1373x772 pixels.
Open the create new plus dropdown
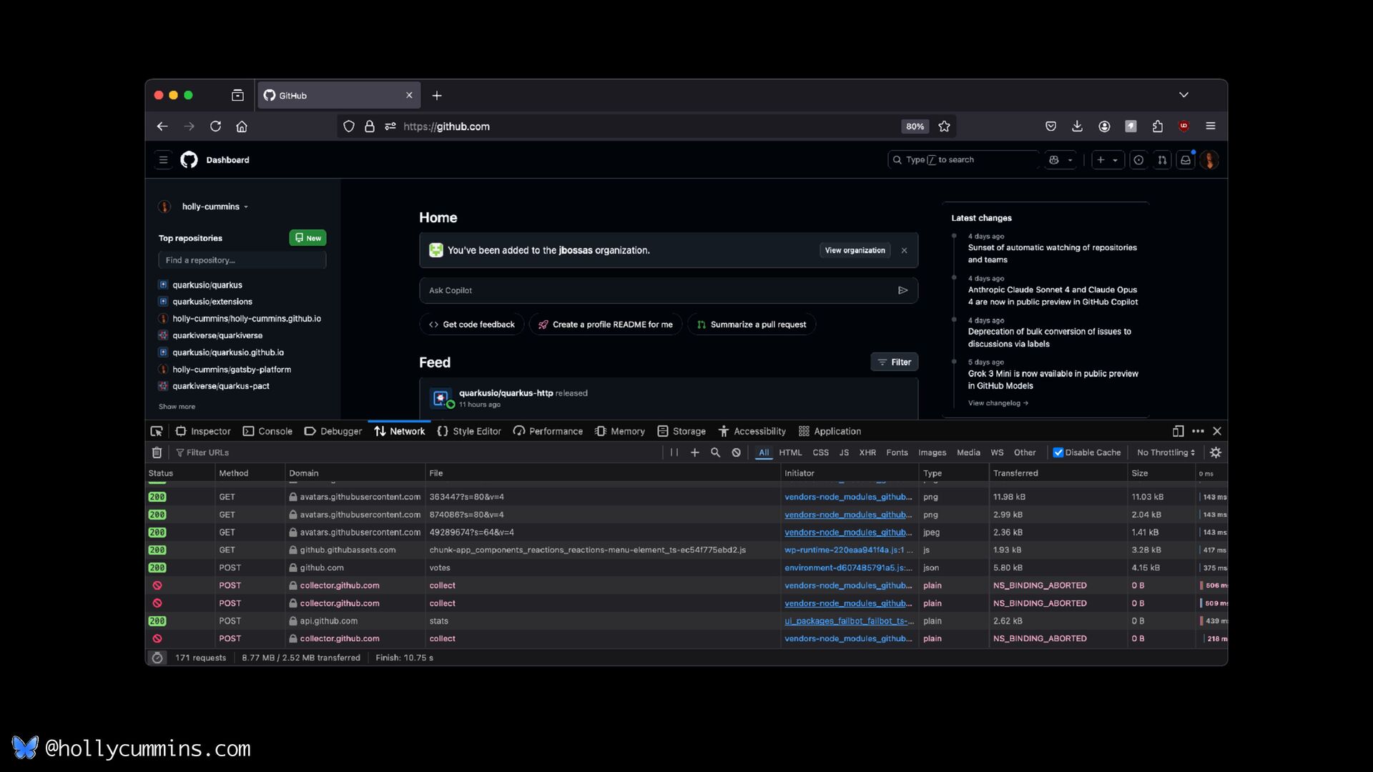click(1106, 160)
